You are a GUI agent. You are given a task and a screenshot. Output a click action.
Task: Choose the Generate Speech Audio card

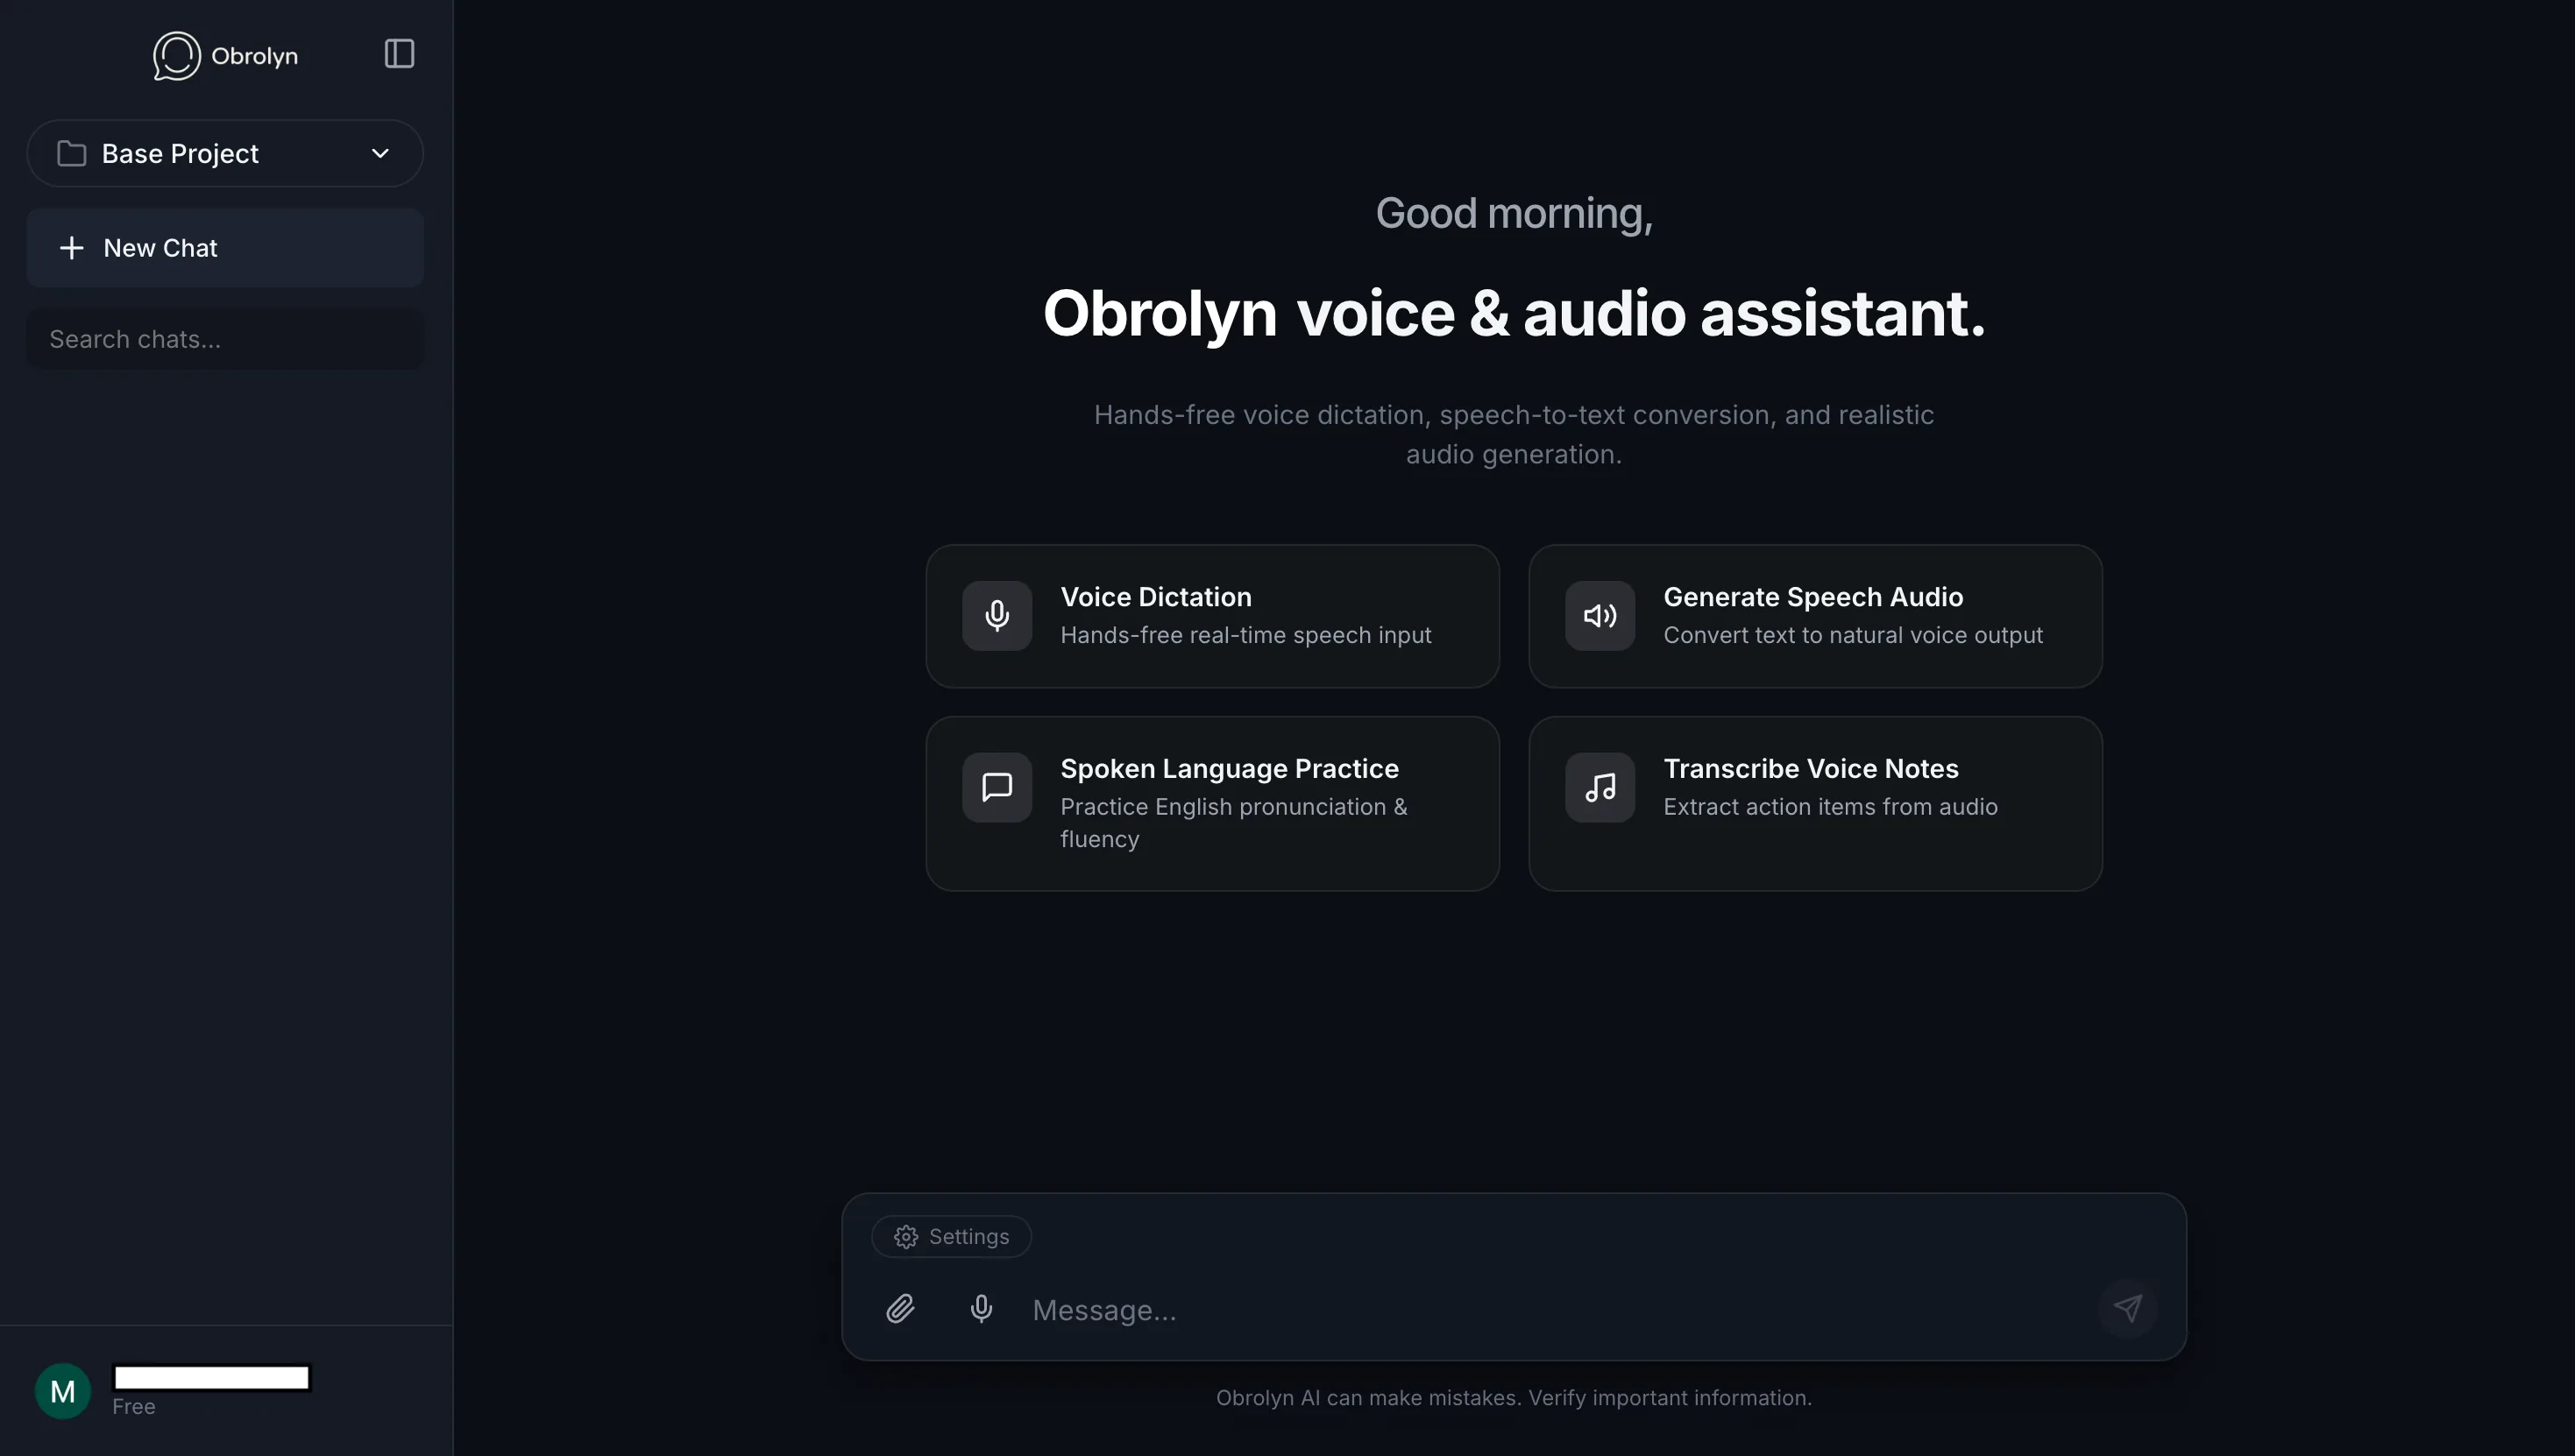click(1816, 616)
